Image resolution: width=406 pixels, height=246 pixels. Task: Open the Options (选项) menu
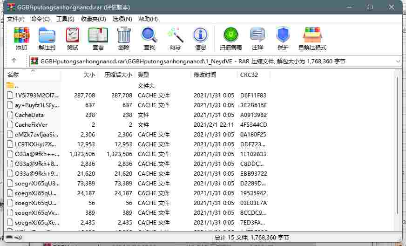point(122,19)
